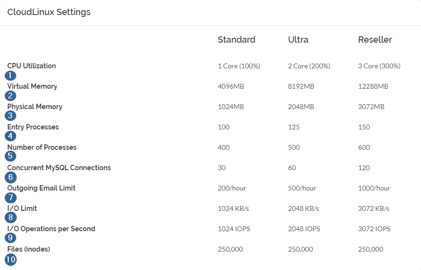
Task: Click the numbered badge 1 under CPU Utilization
Action: coord(11,76)
